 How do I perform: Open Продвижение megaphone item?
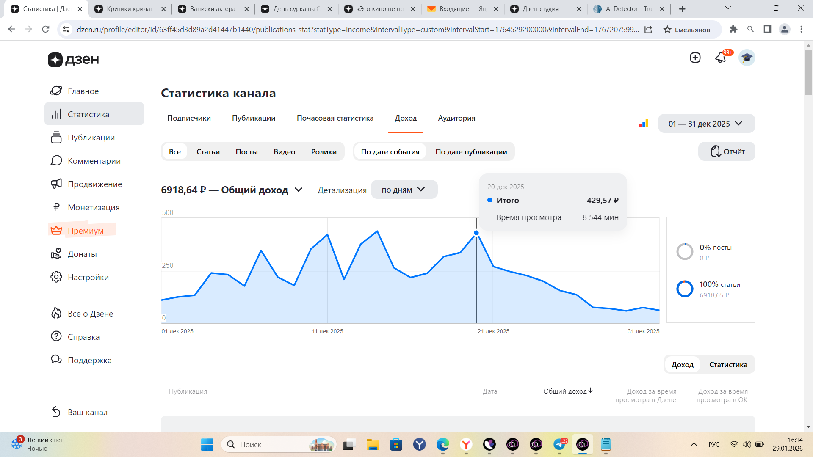pos(94,184)
